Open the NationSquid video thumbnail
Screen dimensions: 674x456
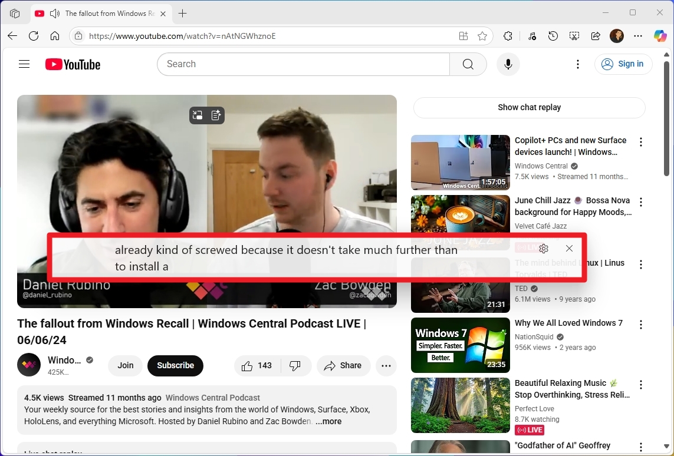460,345
